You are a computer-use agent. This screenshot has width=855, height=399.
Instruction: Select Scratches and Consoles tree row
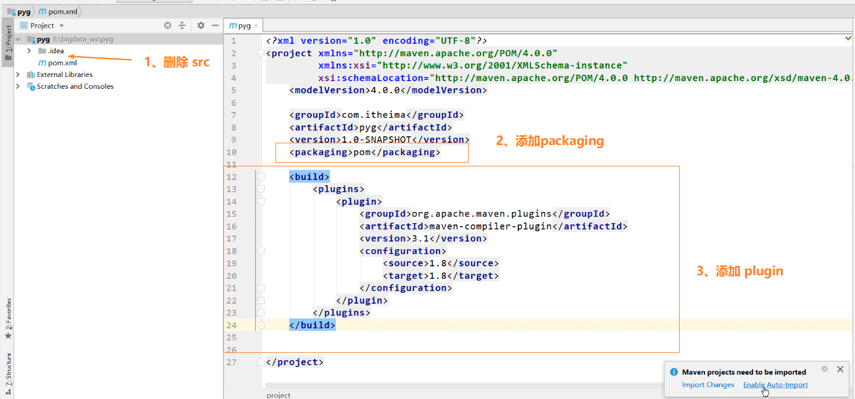point(119,86)
